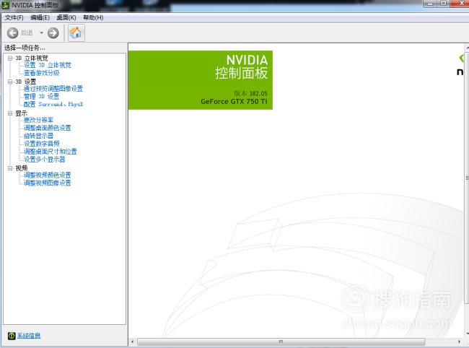Click the 视频 category label
Screen dimensions: 469x348
pos(21,168)
